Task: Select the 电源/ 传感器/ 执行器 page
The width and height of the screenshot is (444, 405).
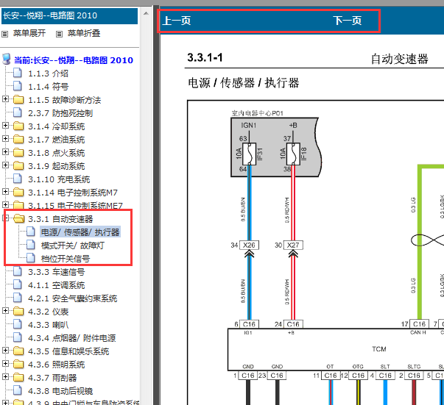Action: (x=80, y=232)
